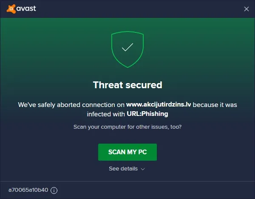Click the Threat secured heading

tap(127, 85)
